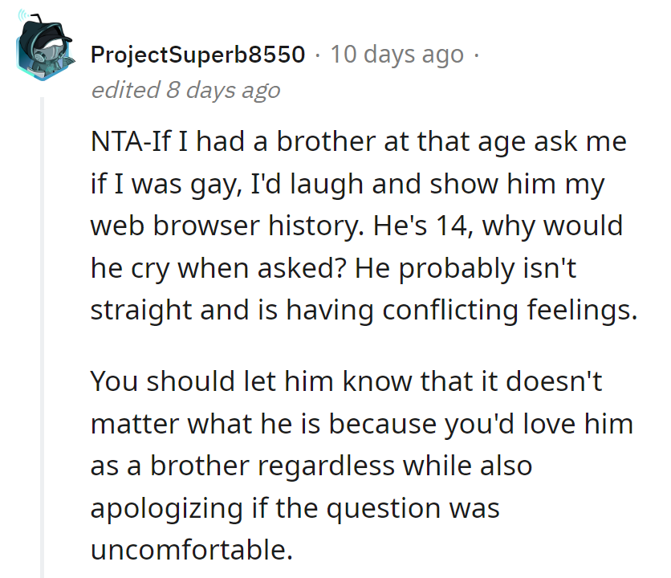
Task: Click the "10 days ago" timestamp
Action: coord(396,55)
